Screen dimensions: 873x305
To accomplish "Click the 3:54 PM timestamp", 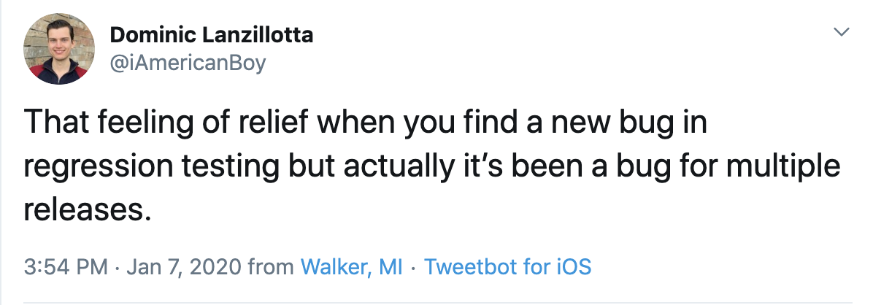I will 67,267.
